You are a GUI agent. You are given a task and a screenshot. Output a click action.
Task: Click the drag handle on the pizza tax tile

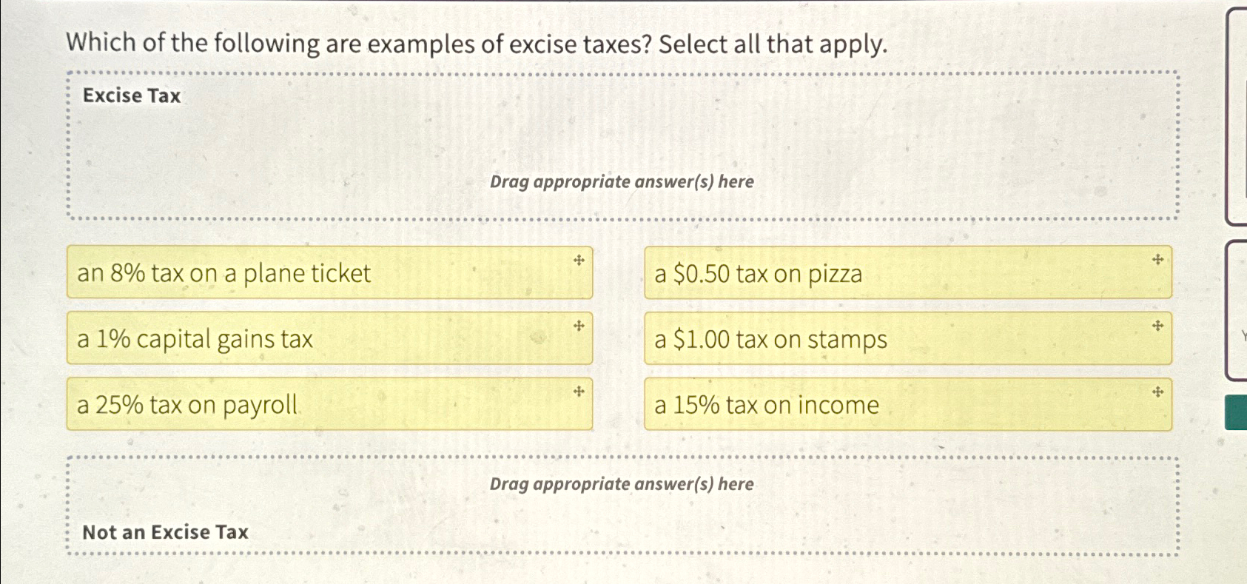1157,261
